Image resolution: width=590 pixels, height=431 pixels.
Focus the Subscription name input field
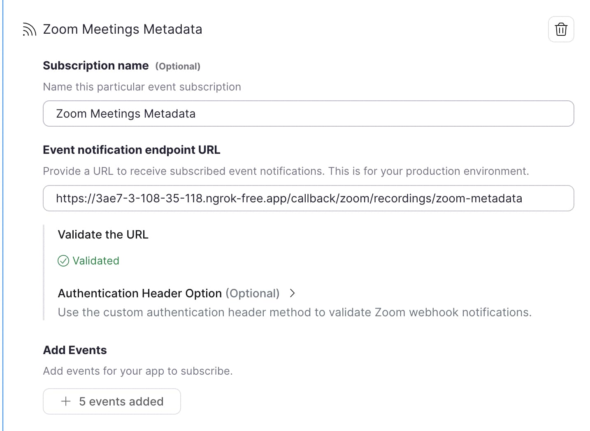coord(308,114)
